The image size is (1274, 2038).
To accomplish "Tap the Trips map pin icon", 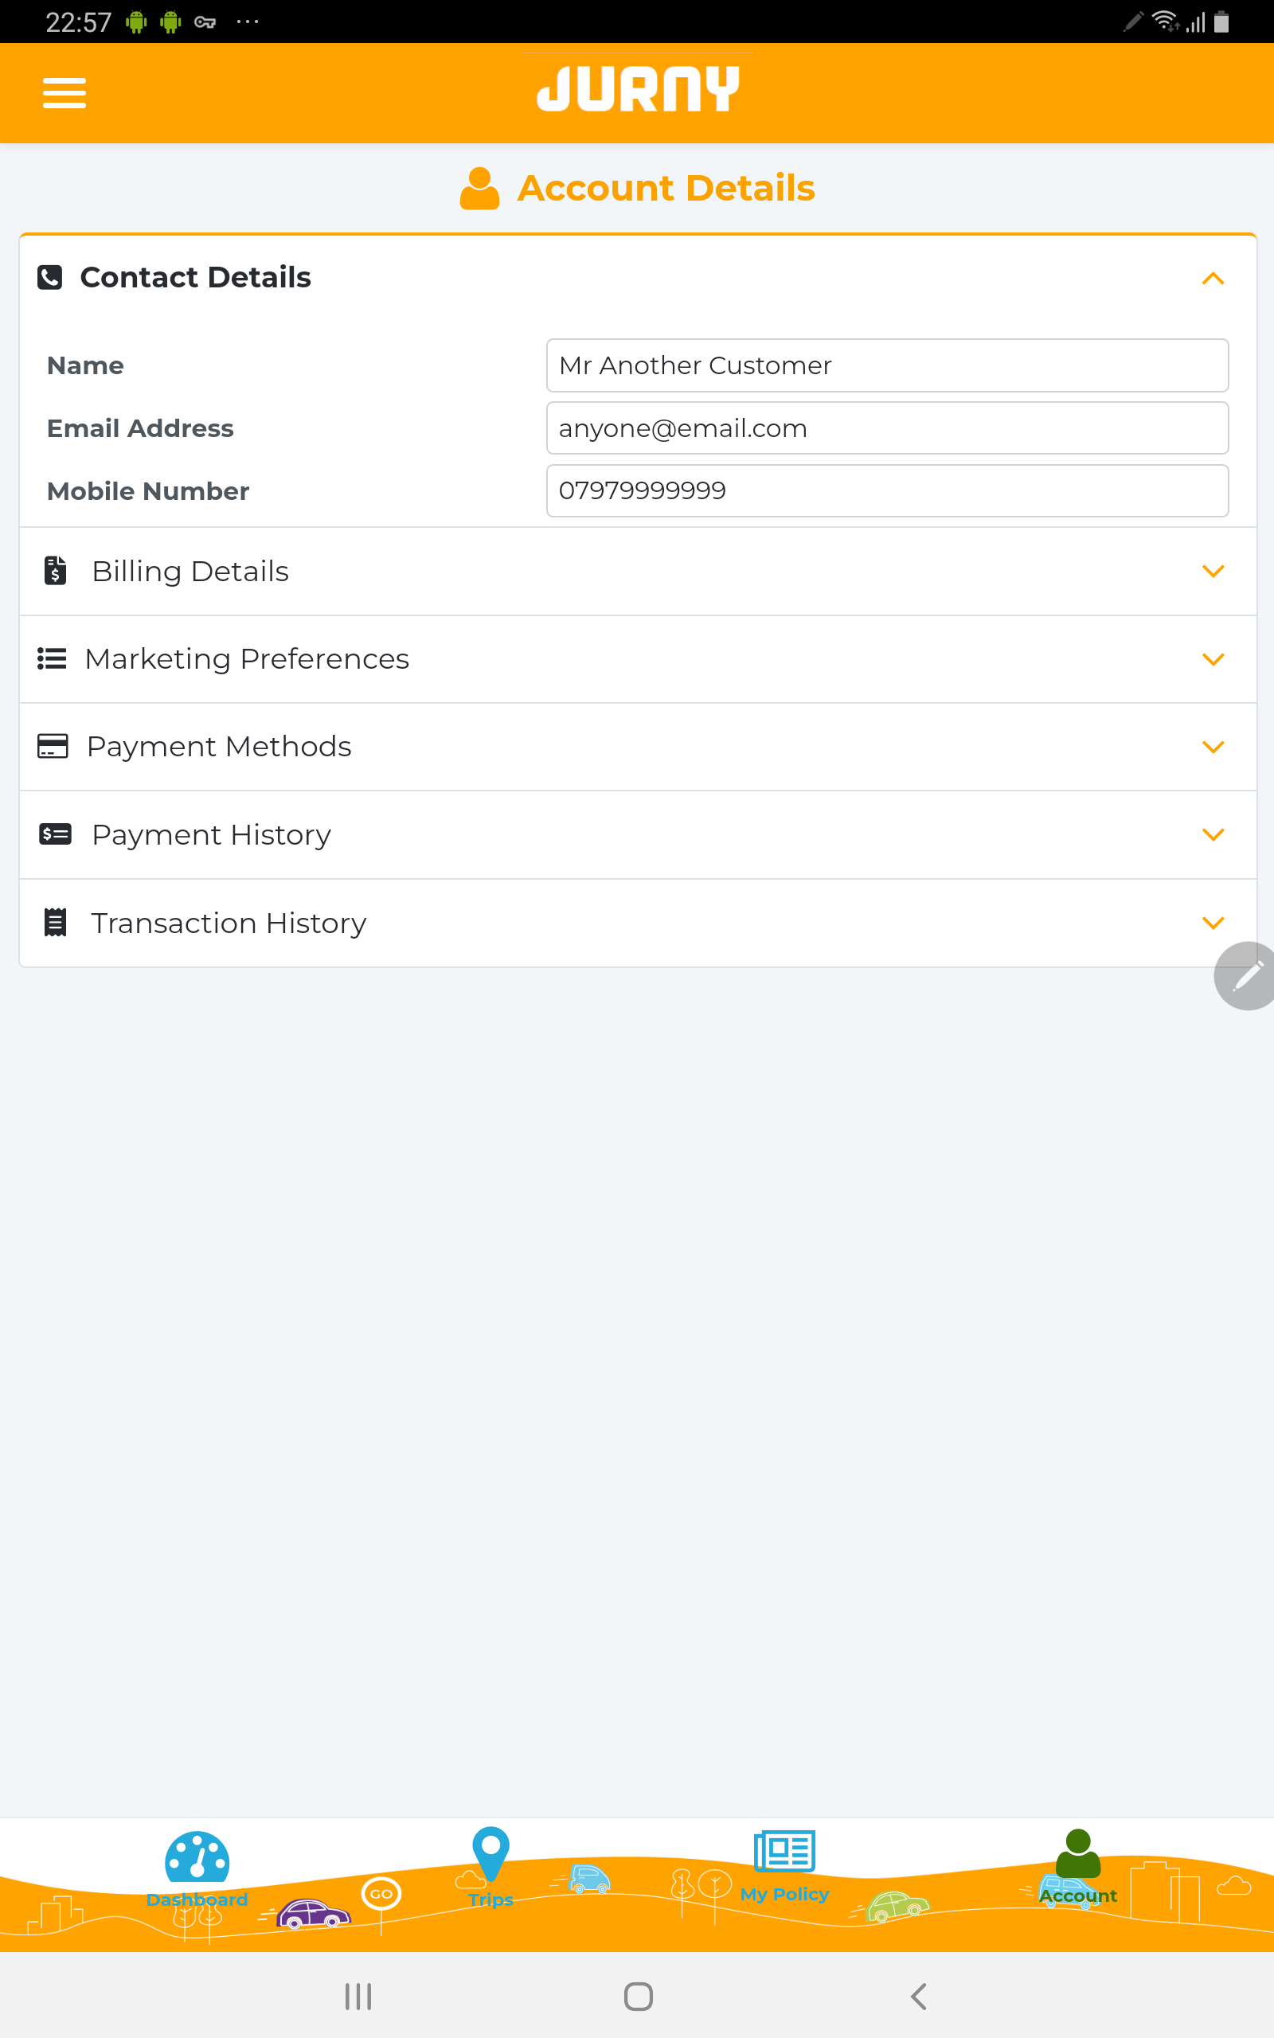I will [490, 1853].
